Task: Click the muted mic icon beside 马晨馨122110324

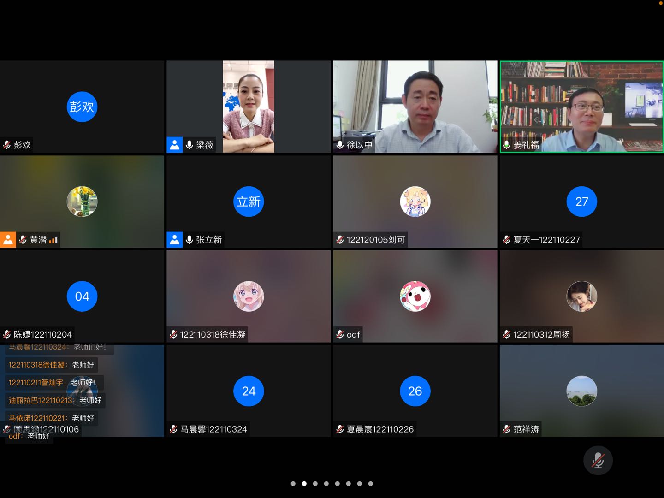Action: [173, 429]
